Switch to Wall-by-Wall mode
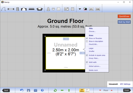Viewport: 133px width, 93px height. point(124,22)
